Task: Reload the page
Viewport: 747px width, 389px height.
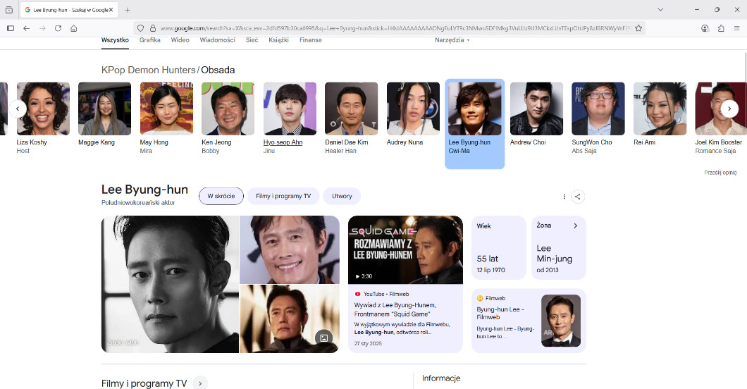Action: pos(58,28)
